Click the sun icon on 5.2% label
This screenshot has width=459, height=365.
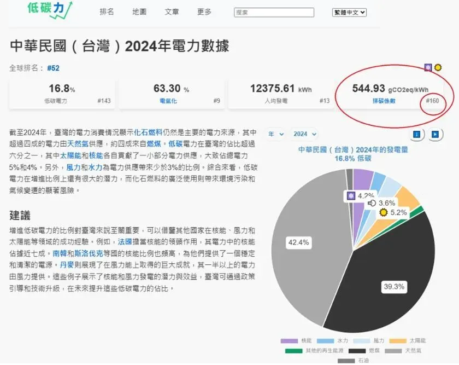(x=384, y=212)
